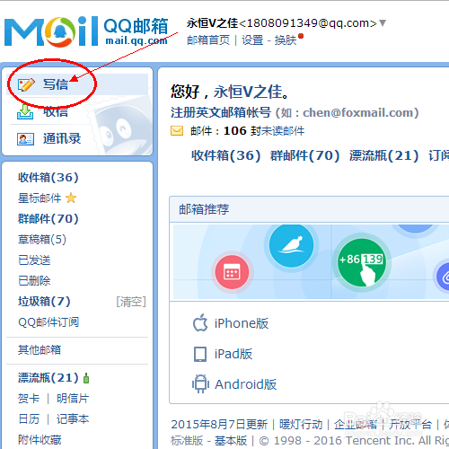The width and height of the screenshot is (449, 449).
Task: Click the receive mail download icon
Action: [25, 112]
